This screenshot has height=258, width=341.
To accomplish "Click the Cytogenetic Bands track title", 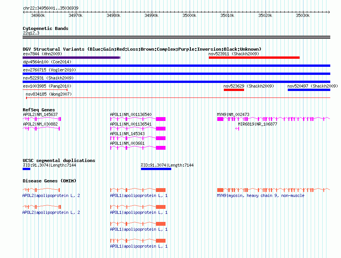I will [46, 28].
